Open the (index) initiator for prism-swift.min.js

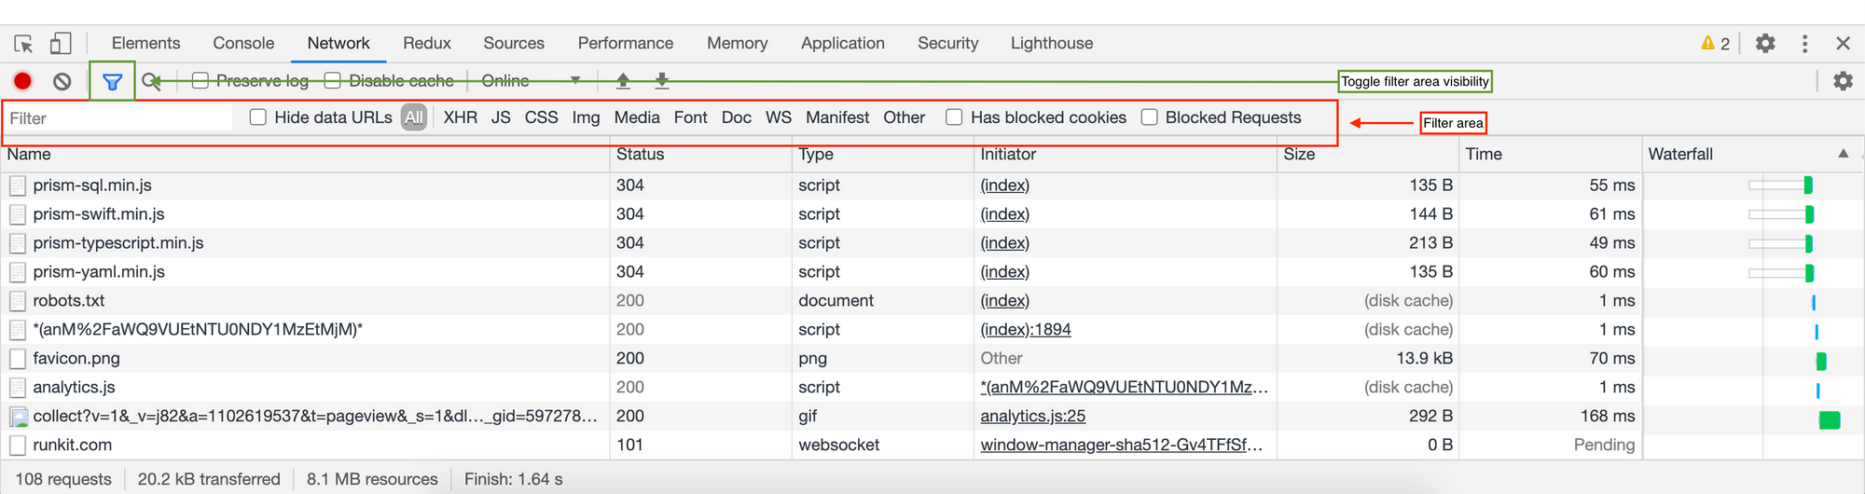pyautogui.click(x=1004, y=214)
